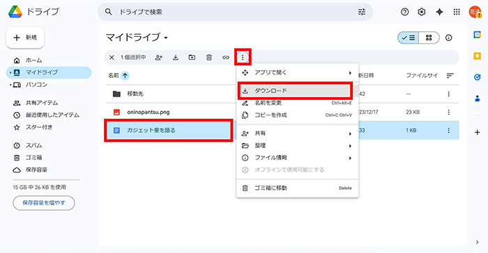Open sort options icon in header
The height and width of the screenshot is (253, 488).
pyautogui.click(x=450, y=76)
